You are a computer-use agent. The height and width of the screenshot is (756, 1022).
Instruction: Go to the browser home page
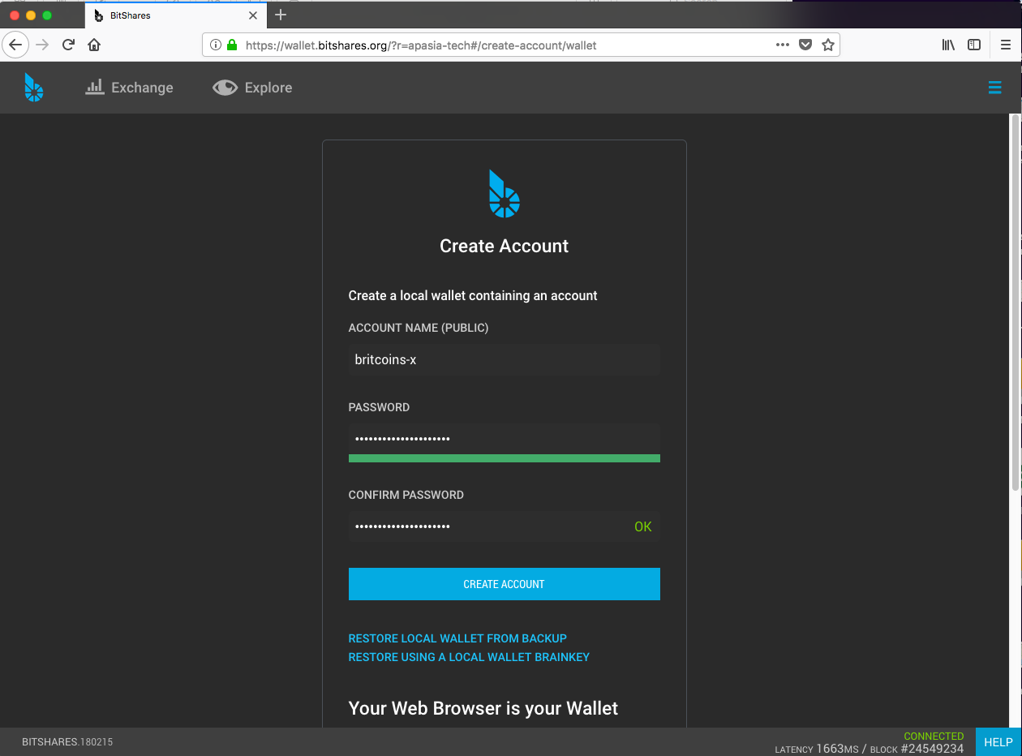[x=94, y=45]
